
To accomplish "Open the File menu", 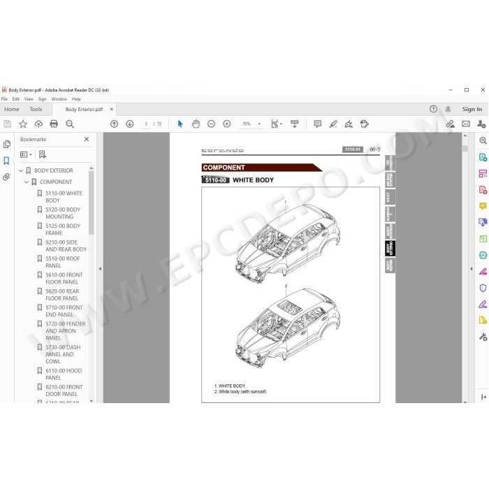I will tap(4, 99).
